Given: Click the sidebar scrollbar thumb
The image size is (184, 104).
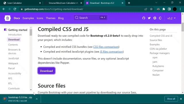Looking at the screenshot, I should tap(31, 32).
